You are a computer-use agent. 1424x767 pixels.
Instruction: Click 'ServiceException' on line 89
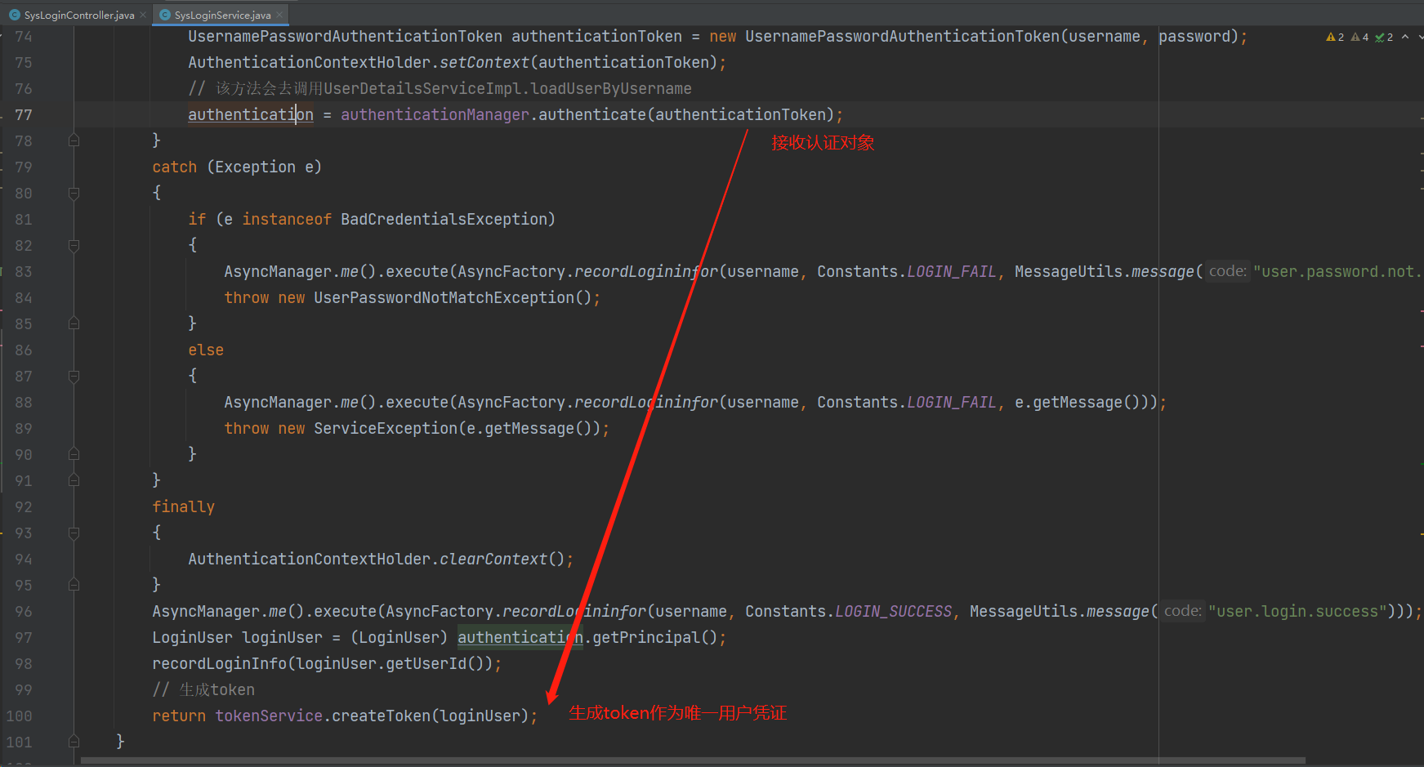386,429
